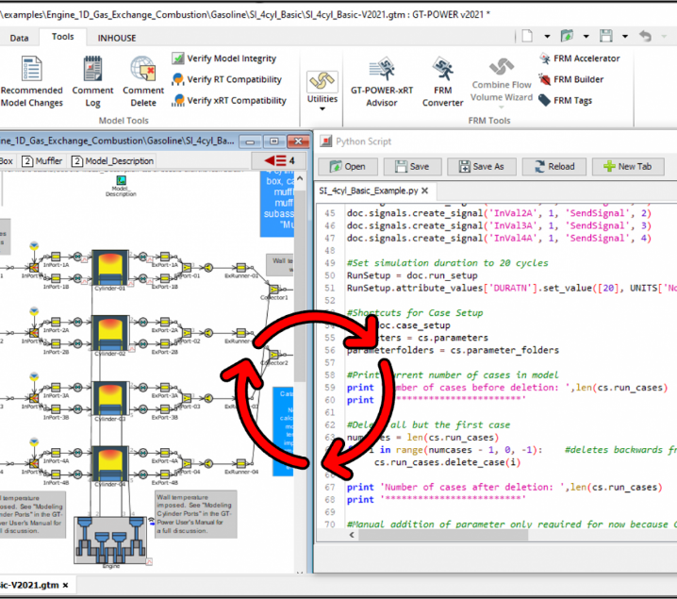Run Verify xRT Compatibility
This screenshot has width=677, height=599.
click(x=229, y=100)
